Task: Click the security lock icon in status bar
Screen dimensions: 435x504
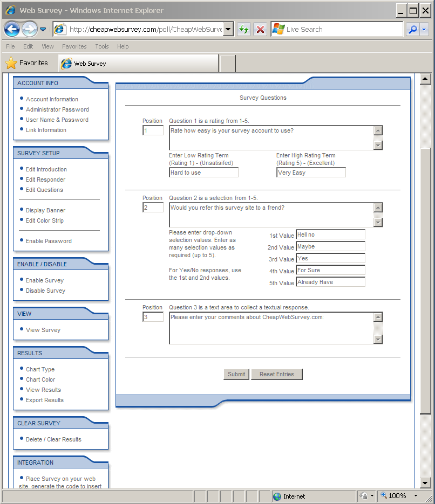Action: pyautogui.click(x=364, y=496)
